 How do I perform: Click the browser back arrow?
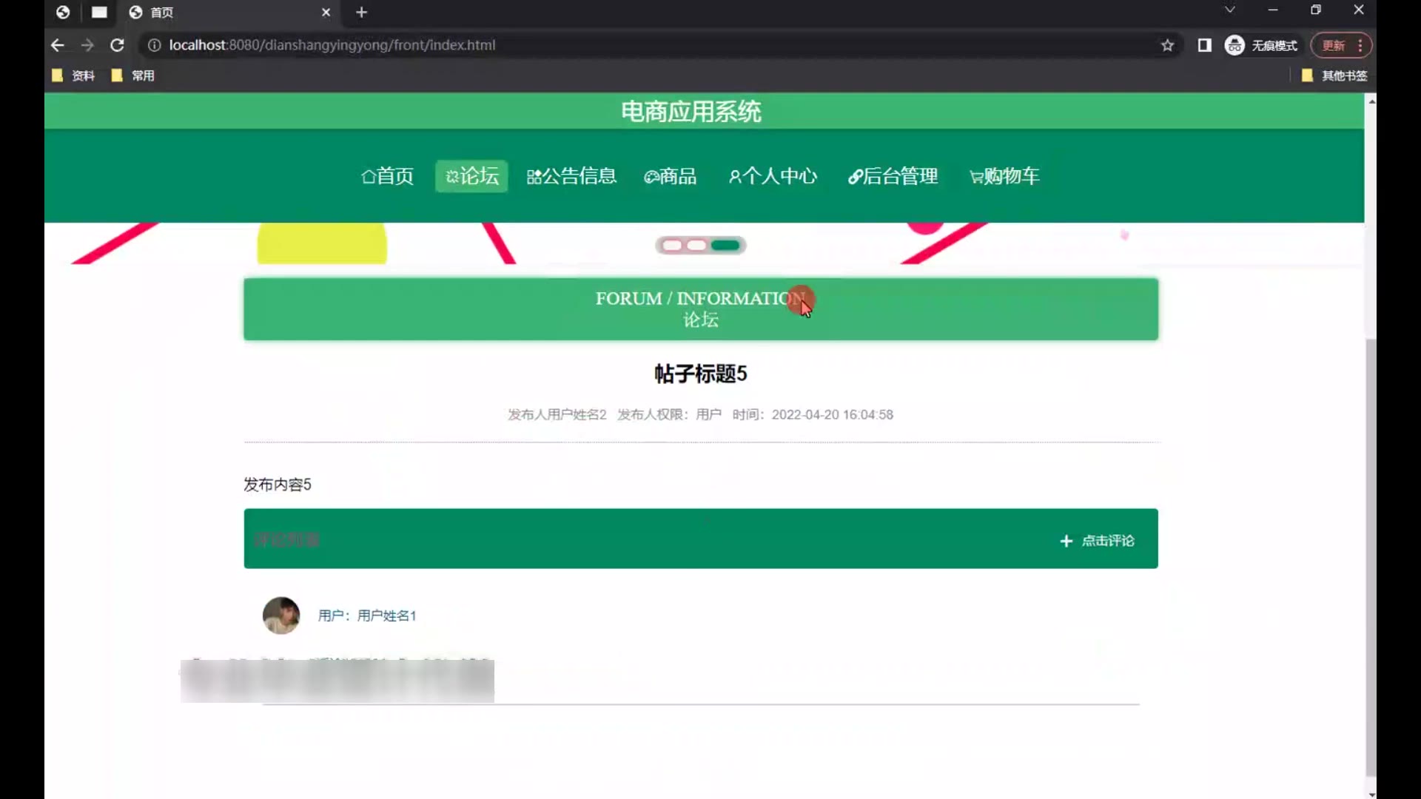tap(58, 45)
